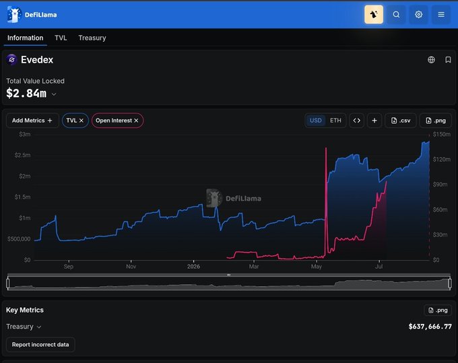Select USD currency denomination
Image resolution: width=458 pixels, height=363 pixels.
(315, 121)
